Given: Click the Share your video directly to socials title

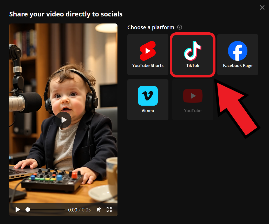Looking at the screenshot, I should tap(66, 14).
